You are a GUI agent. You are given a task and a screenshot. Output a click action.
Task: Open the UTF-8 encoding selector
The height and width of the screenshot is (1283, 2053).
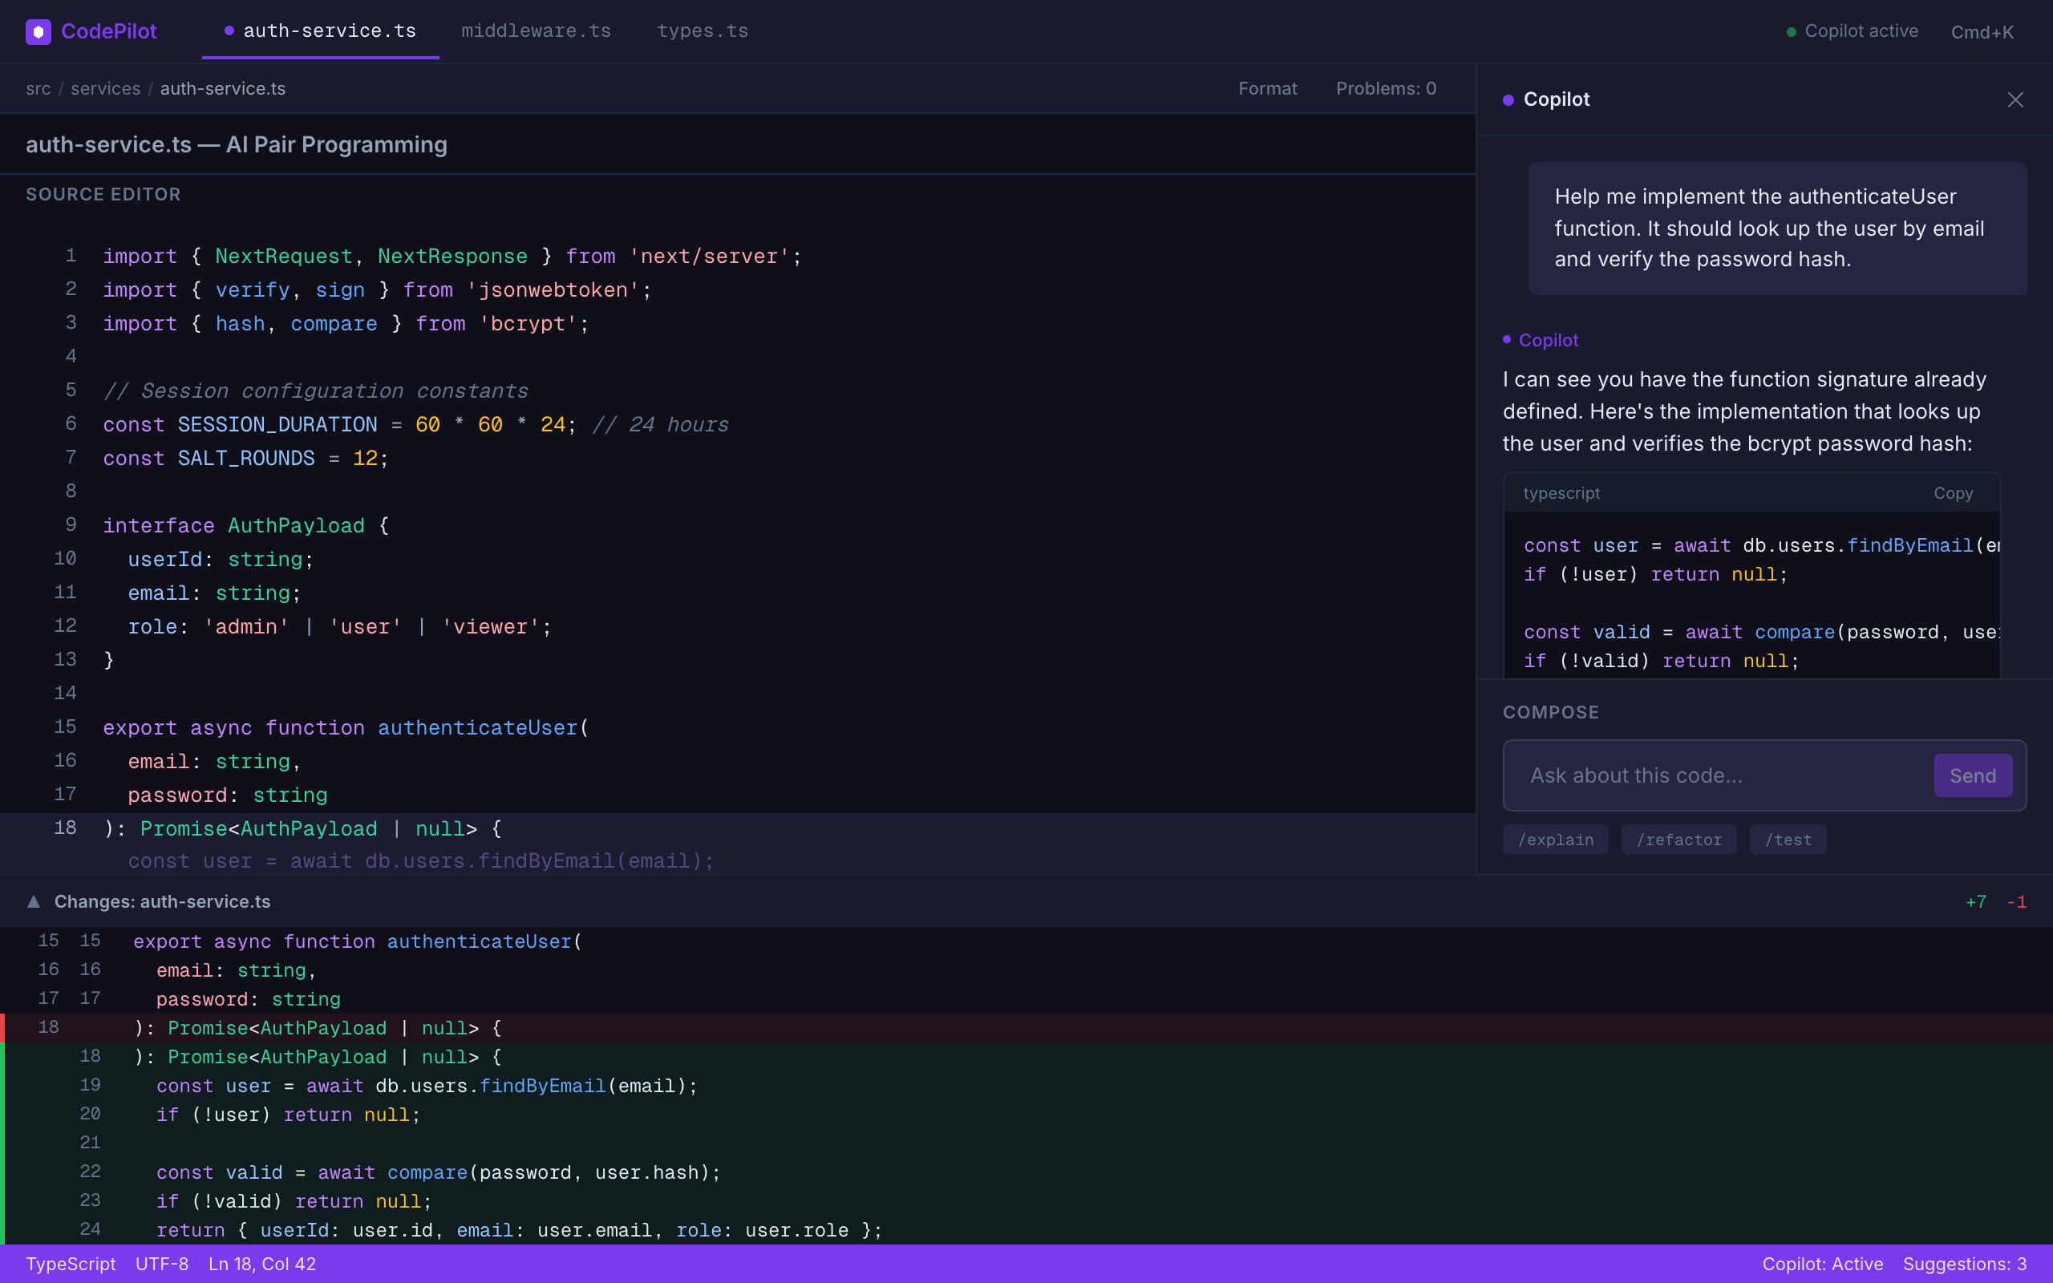click(x=163, y=1264)
